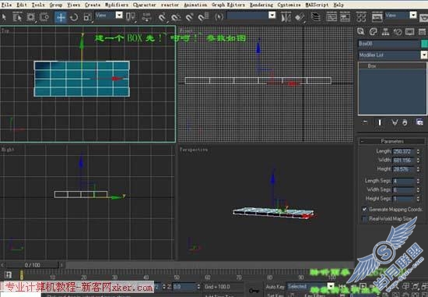Select Box in the modifier stack
Viewport: 428px width, 297px height.
click(372, 66)
